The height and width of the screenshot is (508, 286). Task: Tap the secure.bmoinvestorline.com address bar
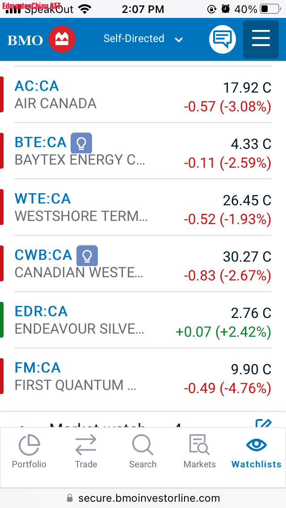143,498
